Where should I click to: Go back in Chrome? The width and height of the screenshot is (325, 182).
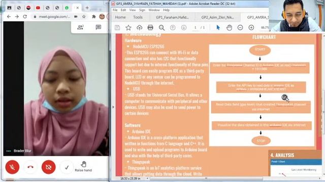pyautogui.click(x=9, y=17)
